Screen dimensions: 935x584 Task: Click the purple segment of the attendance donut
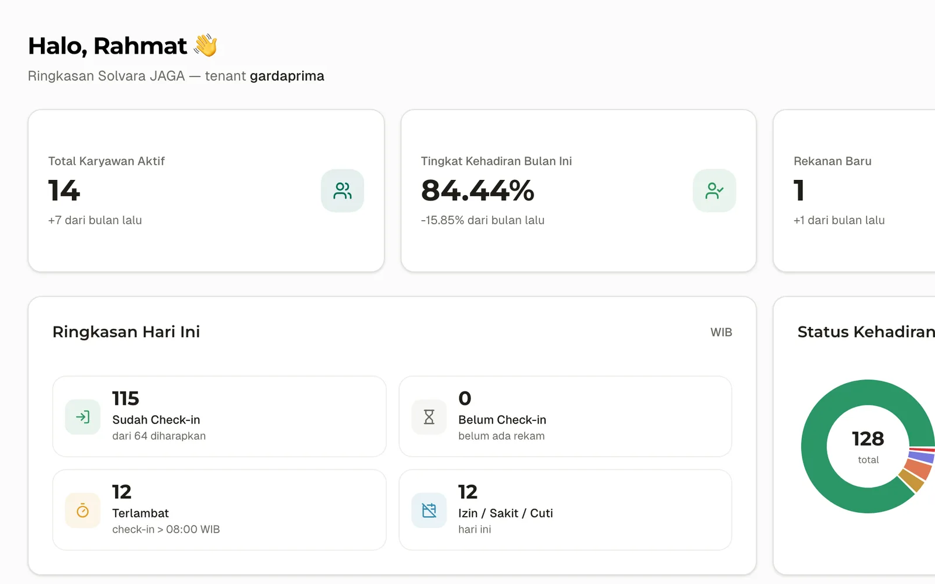click(923, 457)
